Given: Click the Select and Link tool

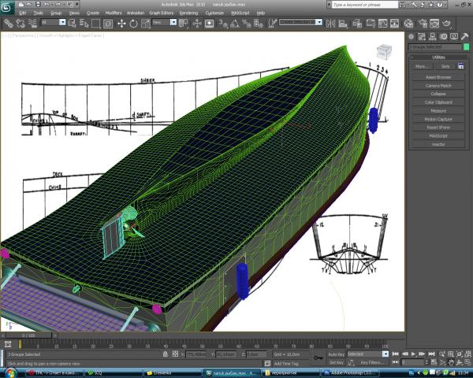Looking at the screenshot, I should tap(8, 23).
